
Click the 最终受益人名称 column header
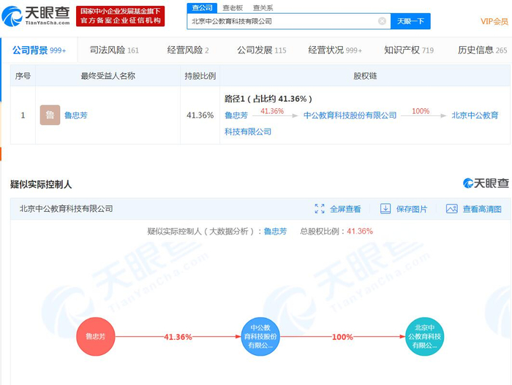point(108,76)
